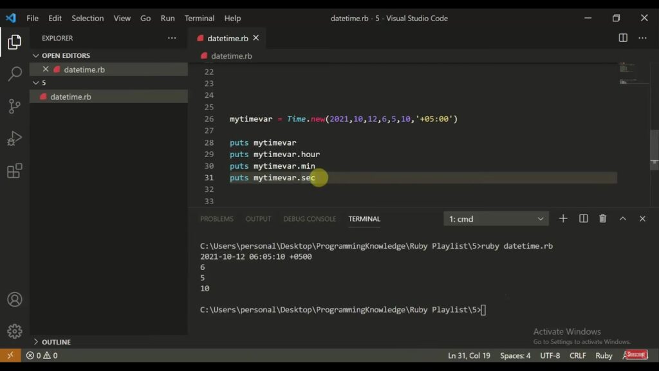Open the Accounts menu icon
This screenshot has height=371, width=659.
pyautogui.click(x=14, y=300)
